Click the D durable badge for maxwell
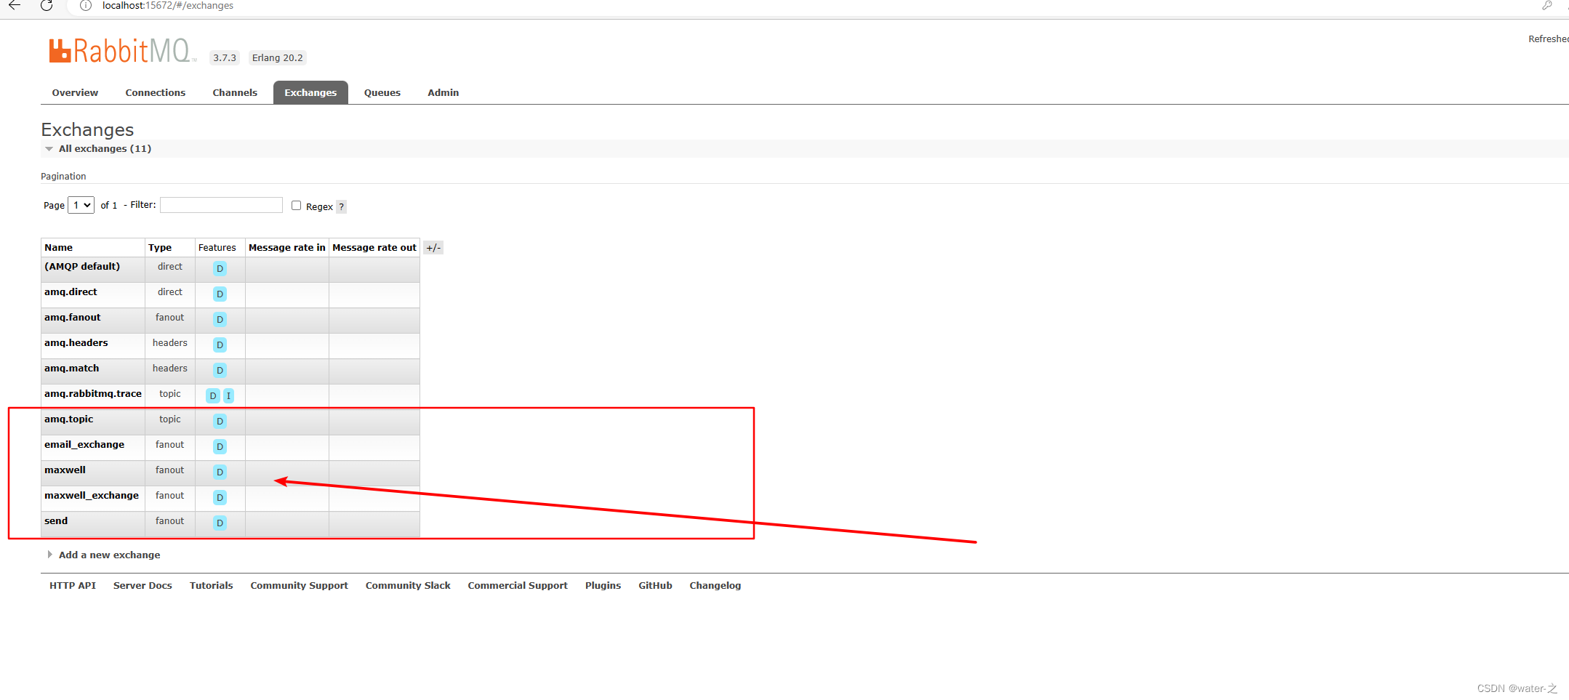The image size is (1569, 700). 220,472
